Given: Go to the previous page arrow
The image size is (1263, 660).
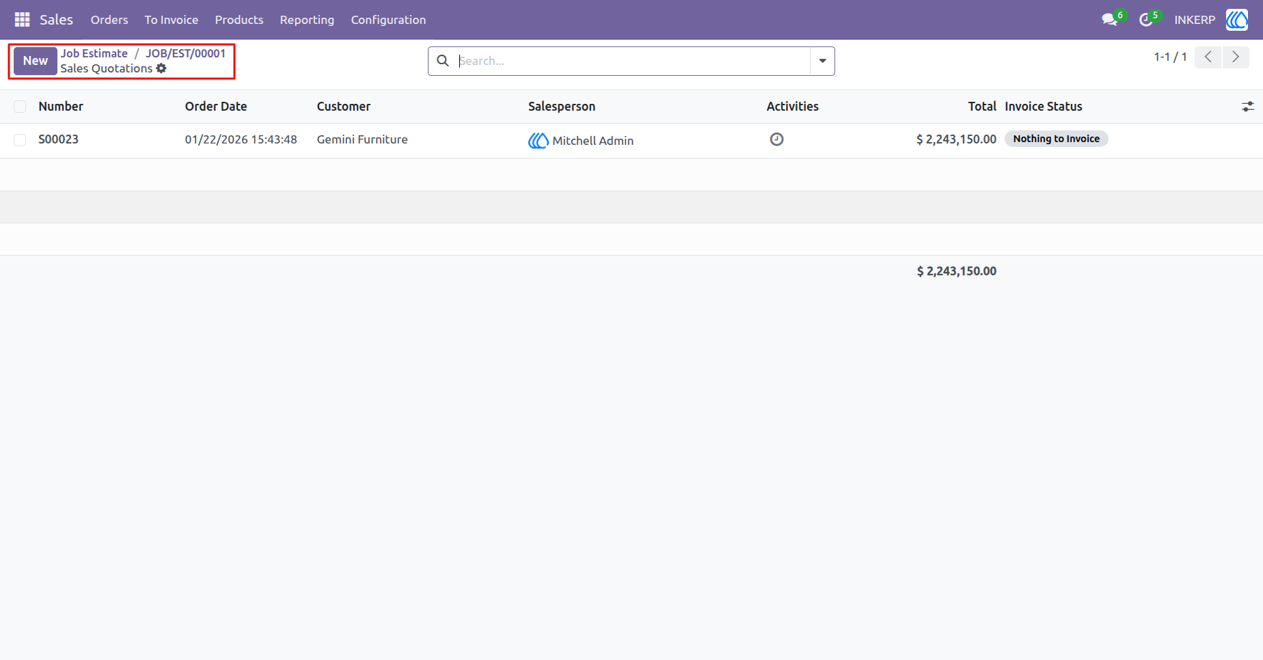Looking at the screenshot, I should (1208, 57).
